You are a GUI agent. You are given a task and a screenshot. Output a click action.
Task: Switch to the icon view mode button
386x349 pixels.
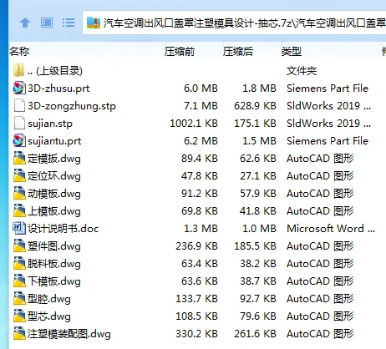47,23
